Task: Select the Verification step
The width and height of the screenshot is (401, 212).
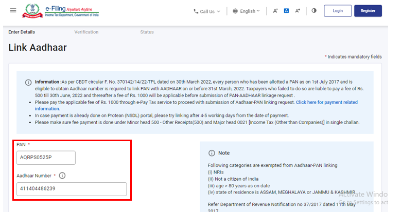Action: coord(86,32)
